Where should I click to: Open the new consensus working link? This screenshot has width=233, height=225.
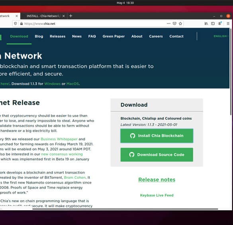point(62,154)
